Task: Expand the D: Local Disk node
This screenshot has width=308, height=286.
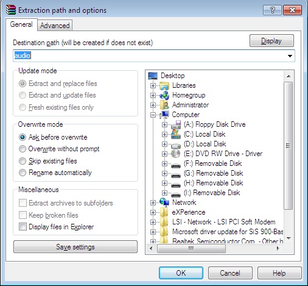Action: point(164,145)
